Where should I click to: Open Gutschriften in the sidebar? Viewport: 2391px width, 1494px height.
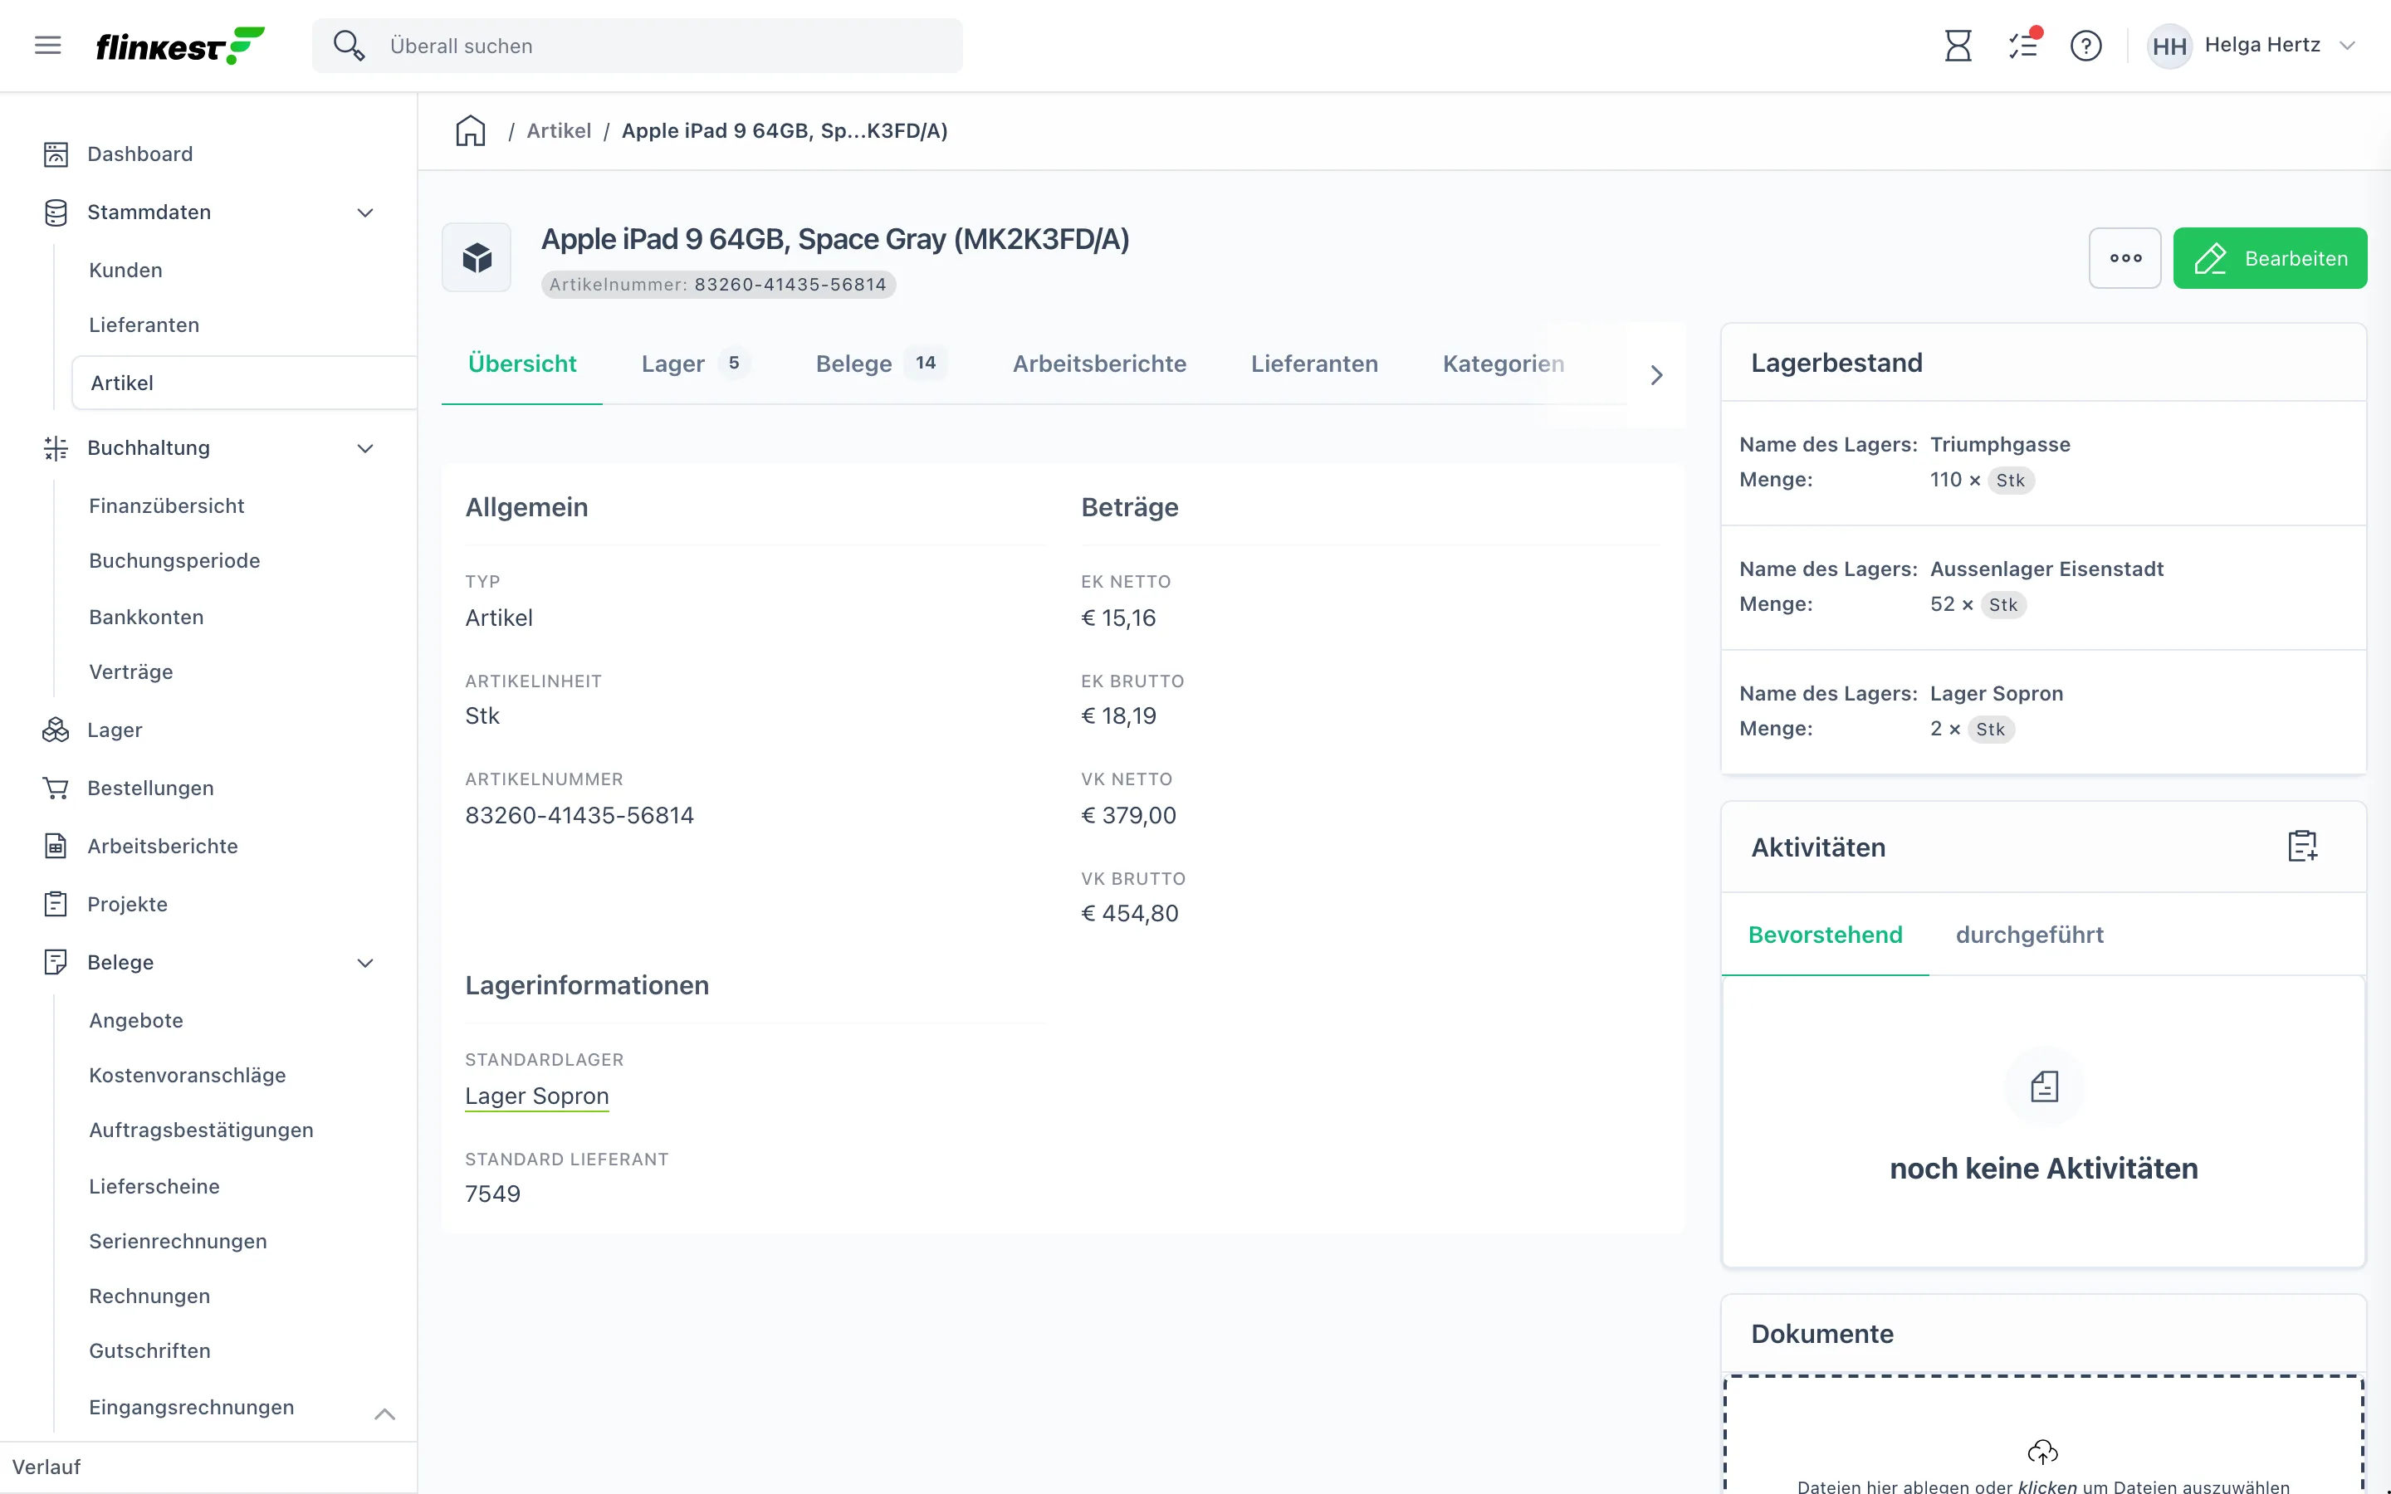point(149,1350)
